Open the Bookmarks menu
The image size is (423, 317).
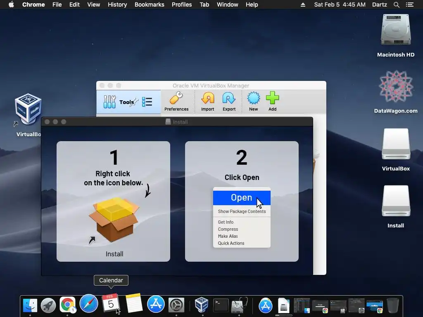(x=150, y=5)
